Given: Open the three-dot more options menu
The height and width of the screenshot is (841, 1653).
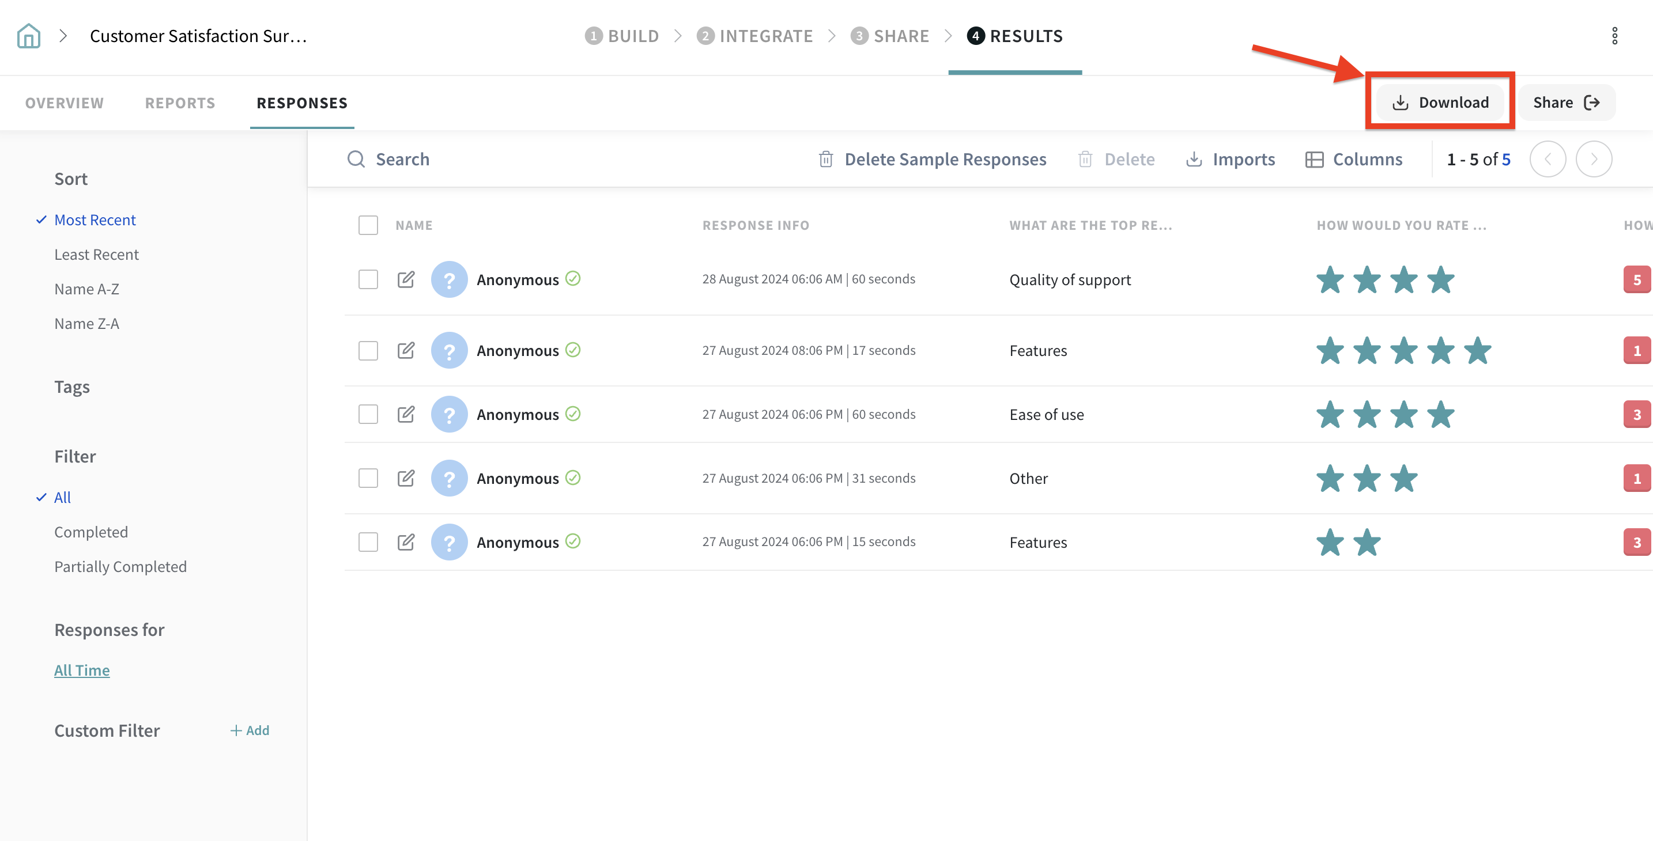Looking at the screenshot, I should coord(1614,36).
